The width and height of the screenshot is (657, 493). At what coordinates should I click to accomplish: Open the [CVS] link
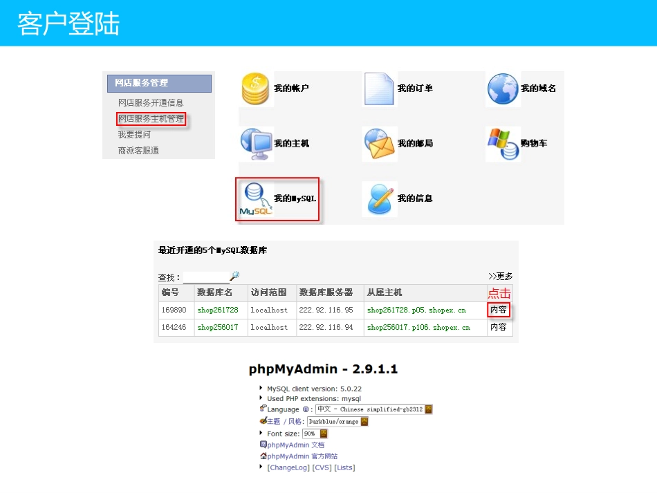[322, 467]
